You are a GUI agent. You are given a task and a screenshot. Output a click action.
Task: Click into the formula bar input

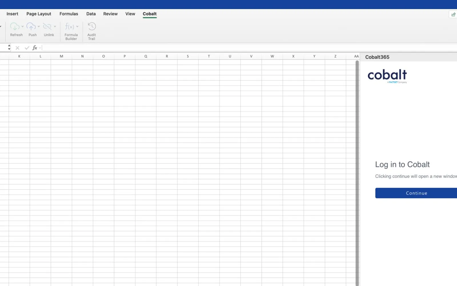pos(250,48)
